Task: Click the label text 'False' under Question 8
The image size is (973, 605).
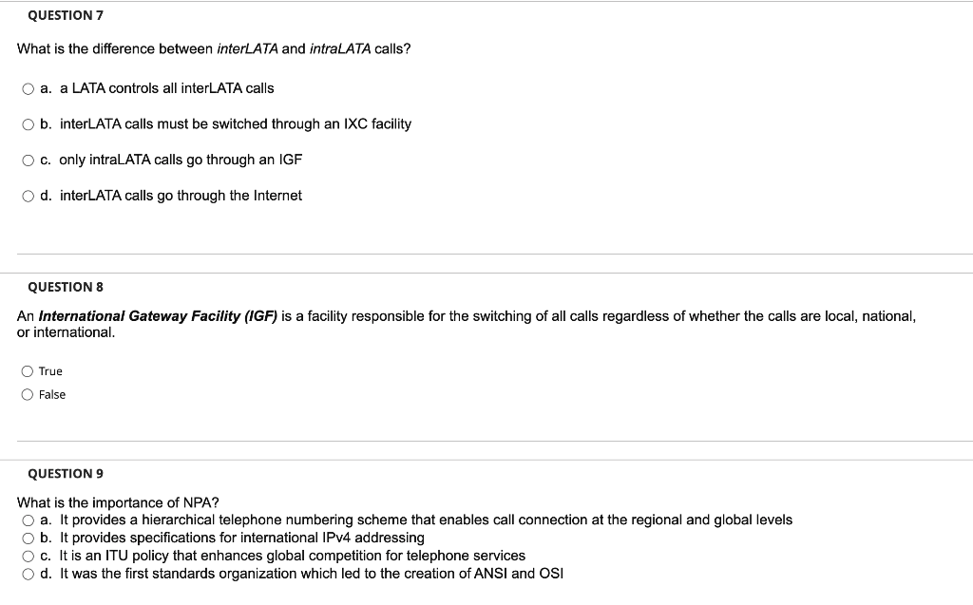Action: 52,394
